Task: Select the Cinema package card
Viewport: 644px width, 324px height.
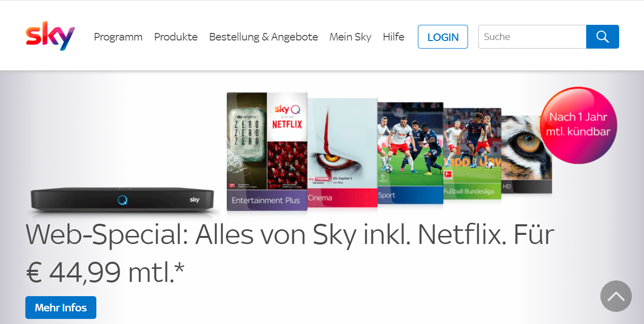Action: (342, 152)
